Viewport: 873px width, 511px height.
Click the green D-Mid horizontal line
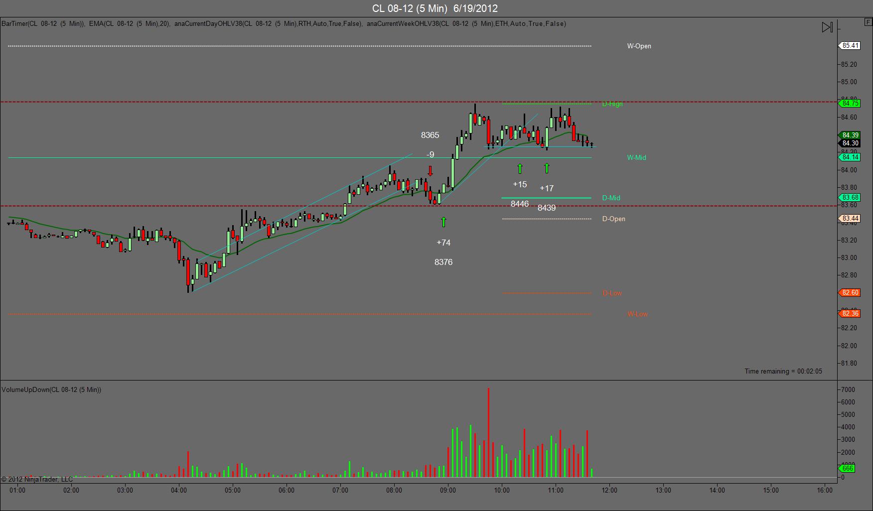(546, 198)
